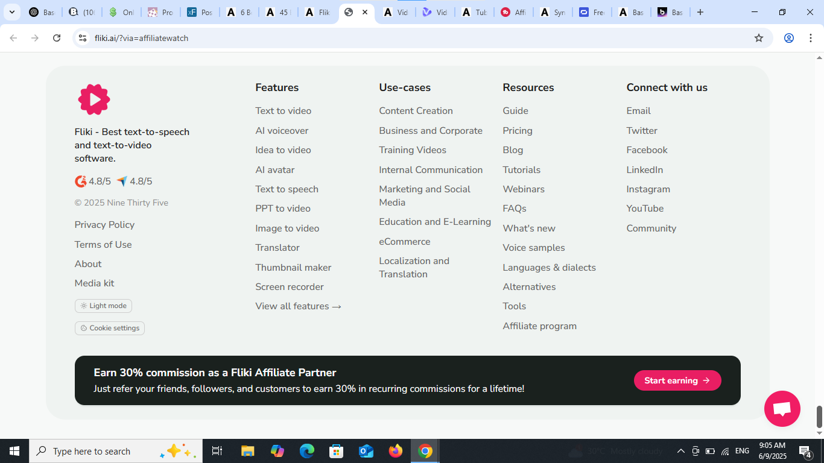Open the Pricing link under Resources
Screen dimensions: 824x463
tap(518, 131)
